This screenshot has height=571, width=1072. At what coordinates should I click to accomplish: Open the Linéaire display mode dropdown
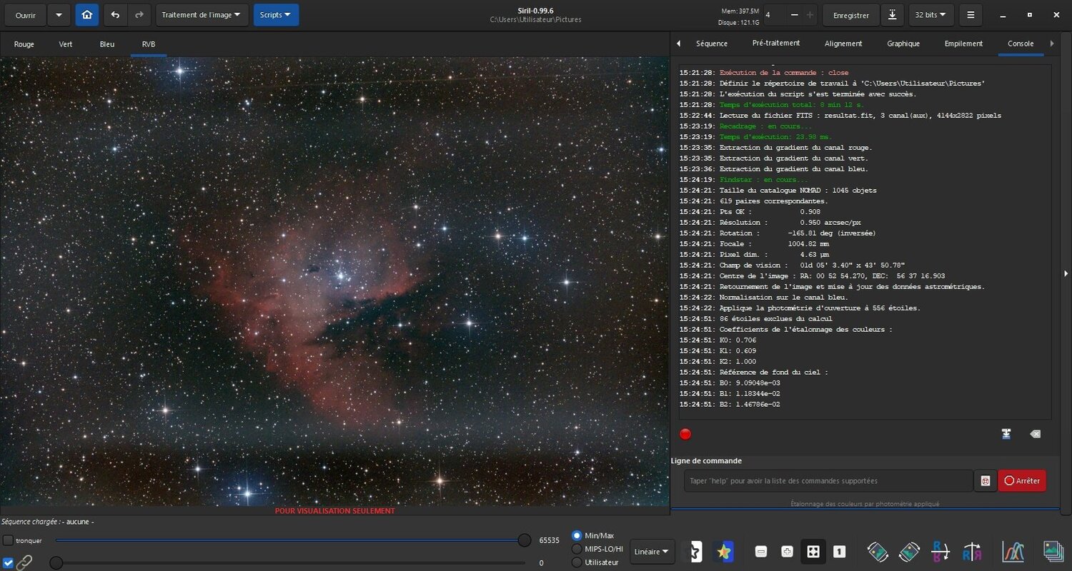(651, 551)
